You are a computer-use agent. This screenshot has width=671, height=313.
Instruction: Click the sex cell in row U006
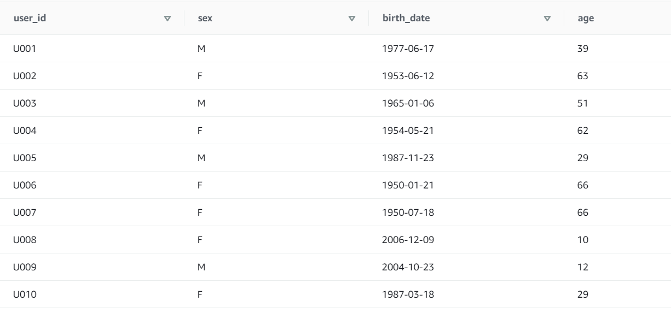point(200,185)
